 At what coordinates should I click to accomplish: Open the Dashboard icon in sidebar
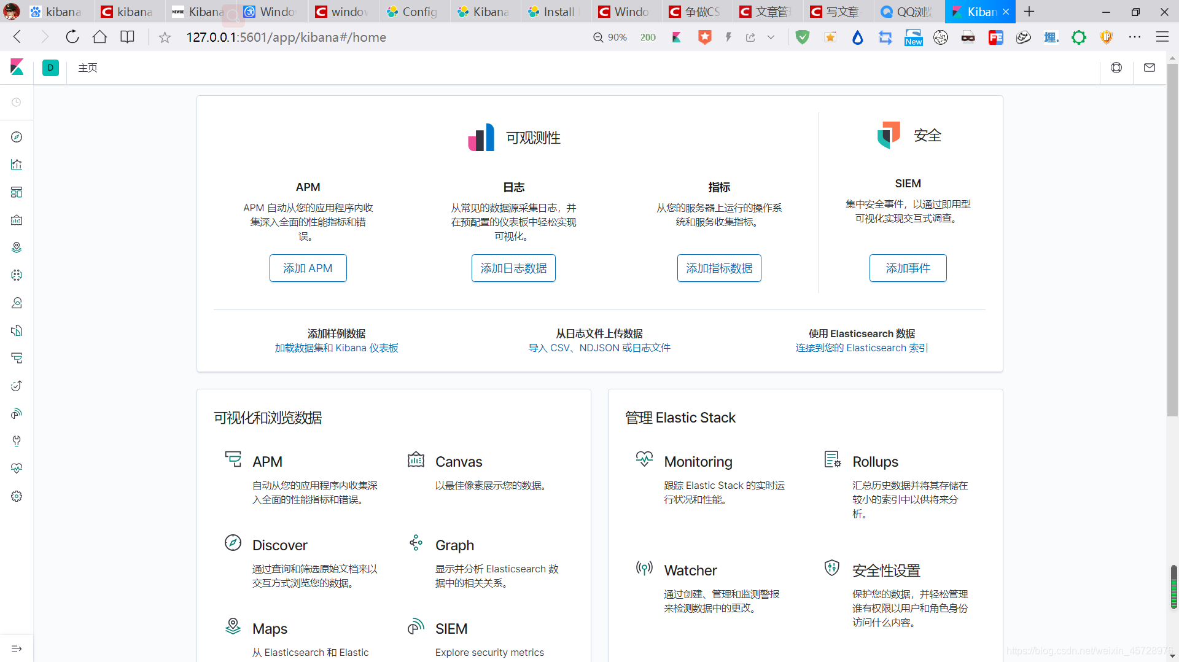coord(17,192)
